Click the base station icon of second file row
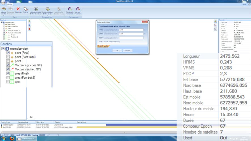 pyautogui.click(x=2, y=127)
